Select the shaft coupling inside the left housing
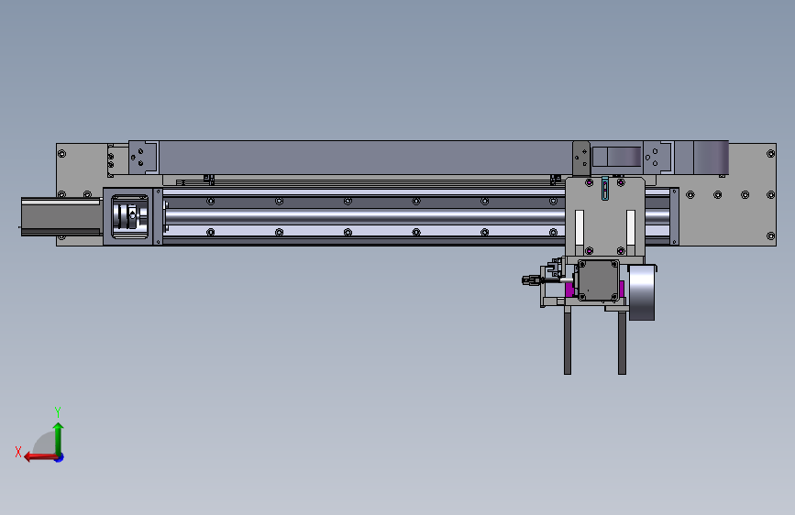This screenshot has width=795, height=515. pyautogui.click(x=130, y=215)
